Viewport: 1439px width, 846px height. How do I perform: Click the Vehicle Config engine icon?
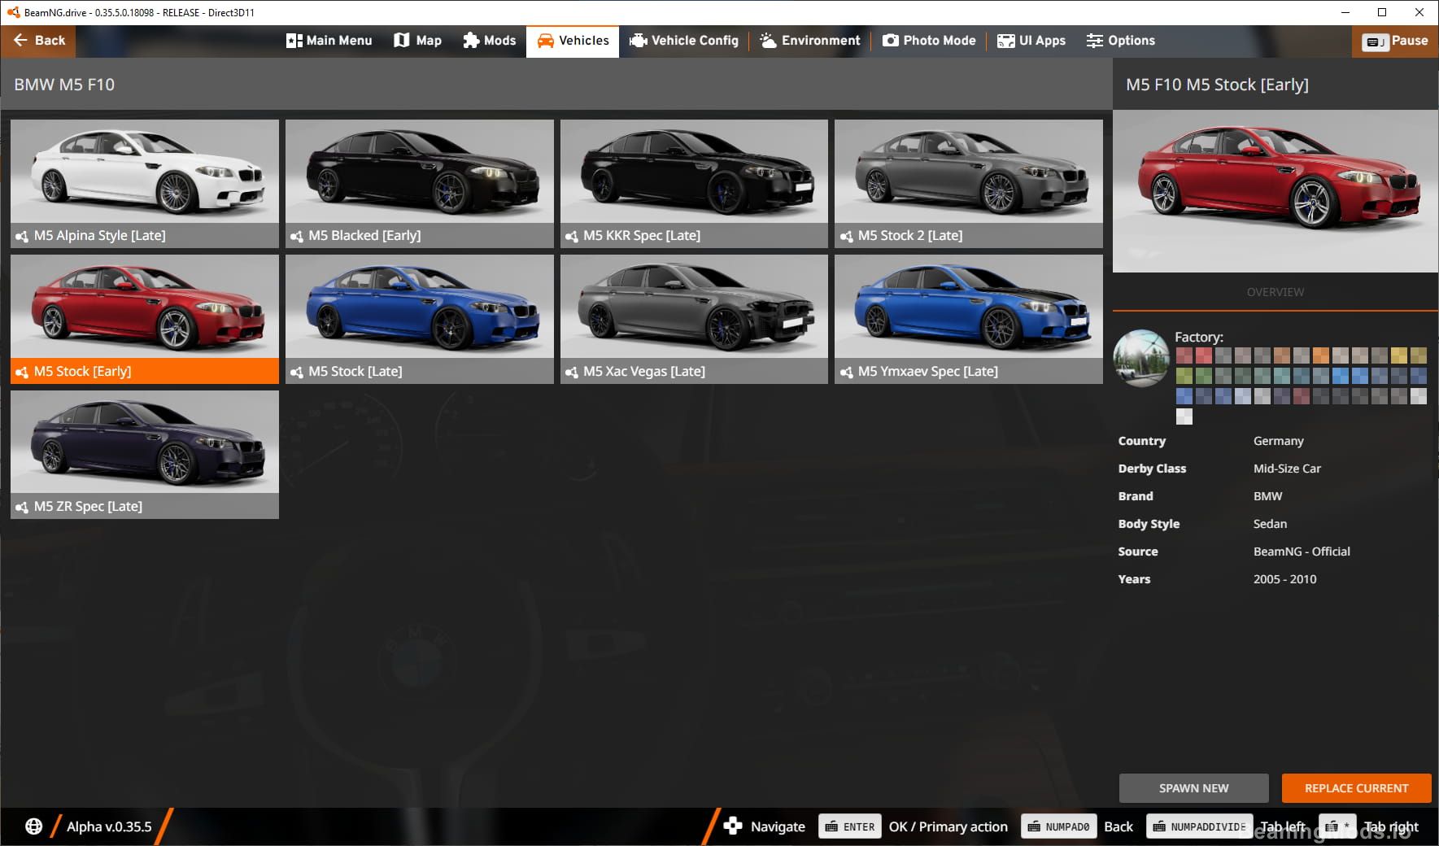coord(639,40)
